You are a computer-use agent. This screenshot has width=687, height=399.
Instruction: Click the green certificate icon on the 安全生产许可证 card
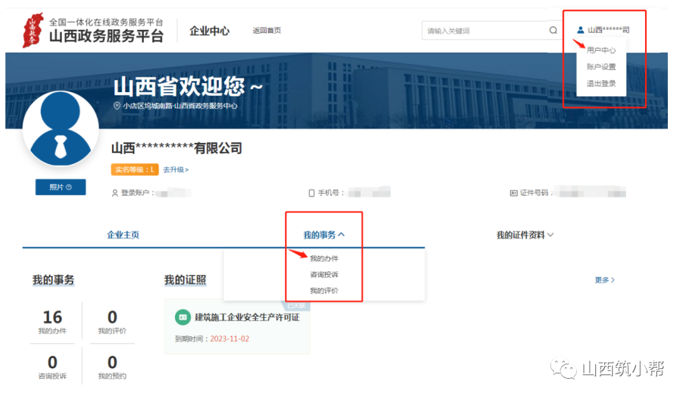point(181,317)
